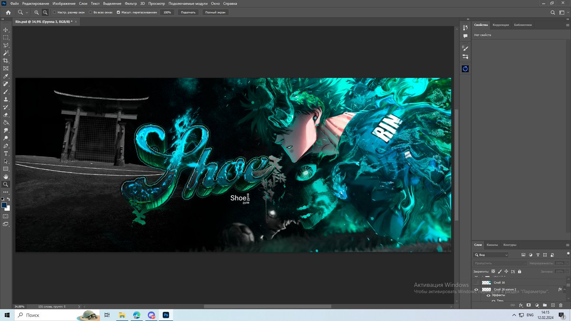Lock transparent pixels of layer
Viewport: 571px width, 321px height.
(x=493, y=271)
